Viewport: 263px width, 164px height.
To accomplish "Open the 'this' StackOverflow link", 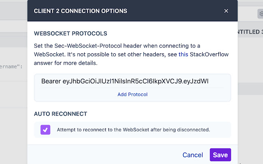I will pos(183,54).
